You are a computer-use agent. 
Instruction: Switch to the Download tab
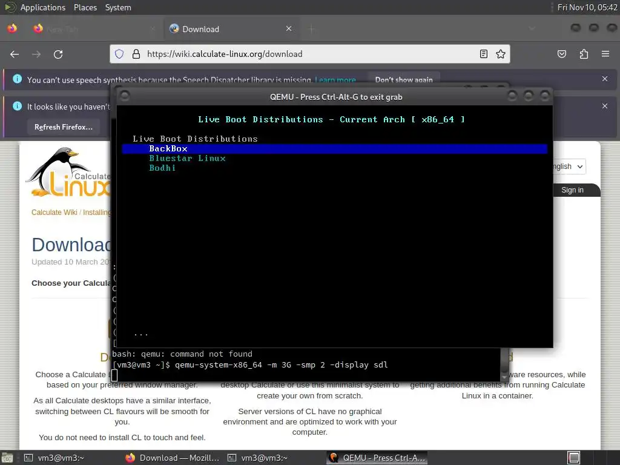[x=232, y=29]
